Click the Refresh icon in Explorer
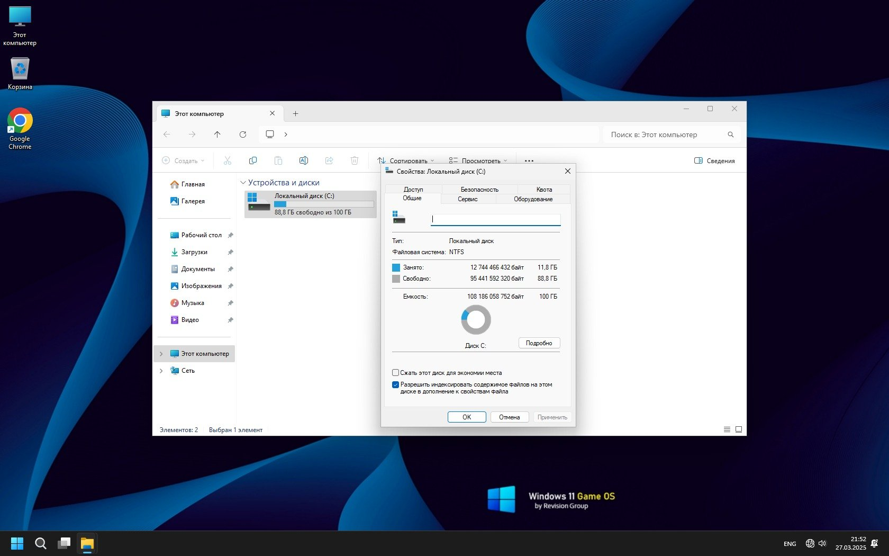The width and height of the screenshot is (889, 556). point(243,134)
